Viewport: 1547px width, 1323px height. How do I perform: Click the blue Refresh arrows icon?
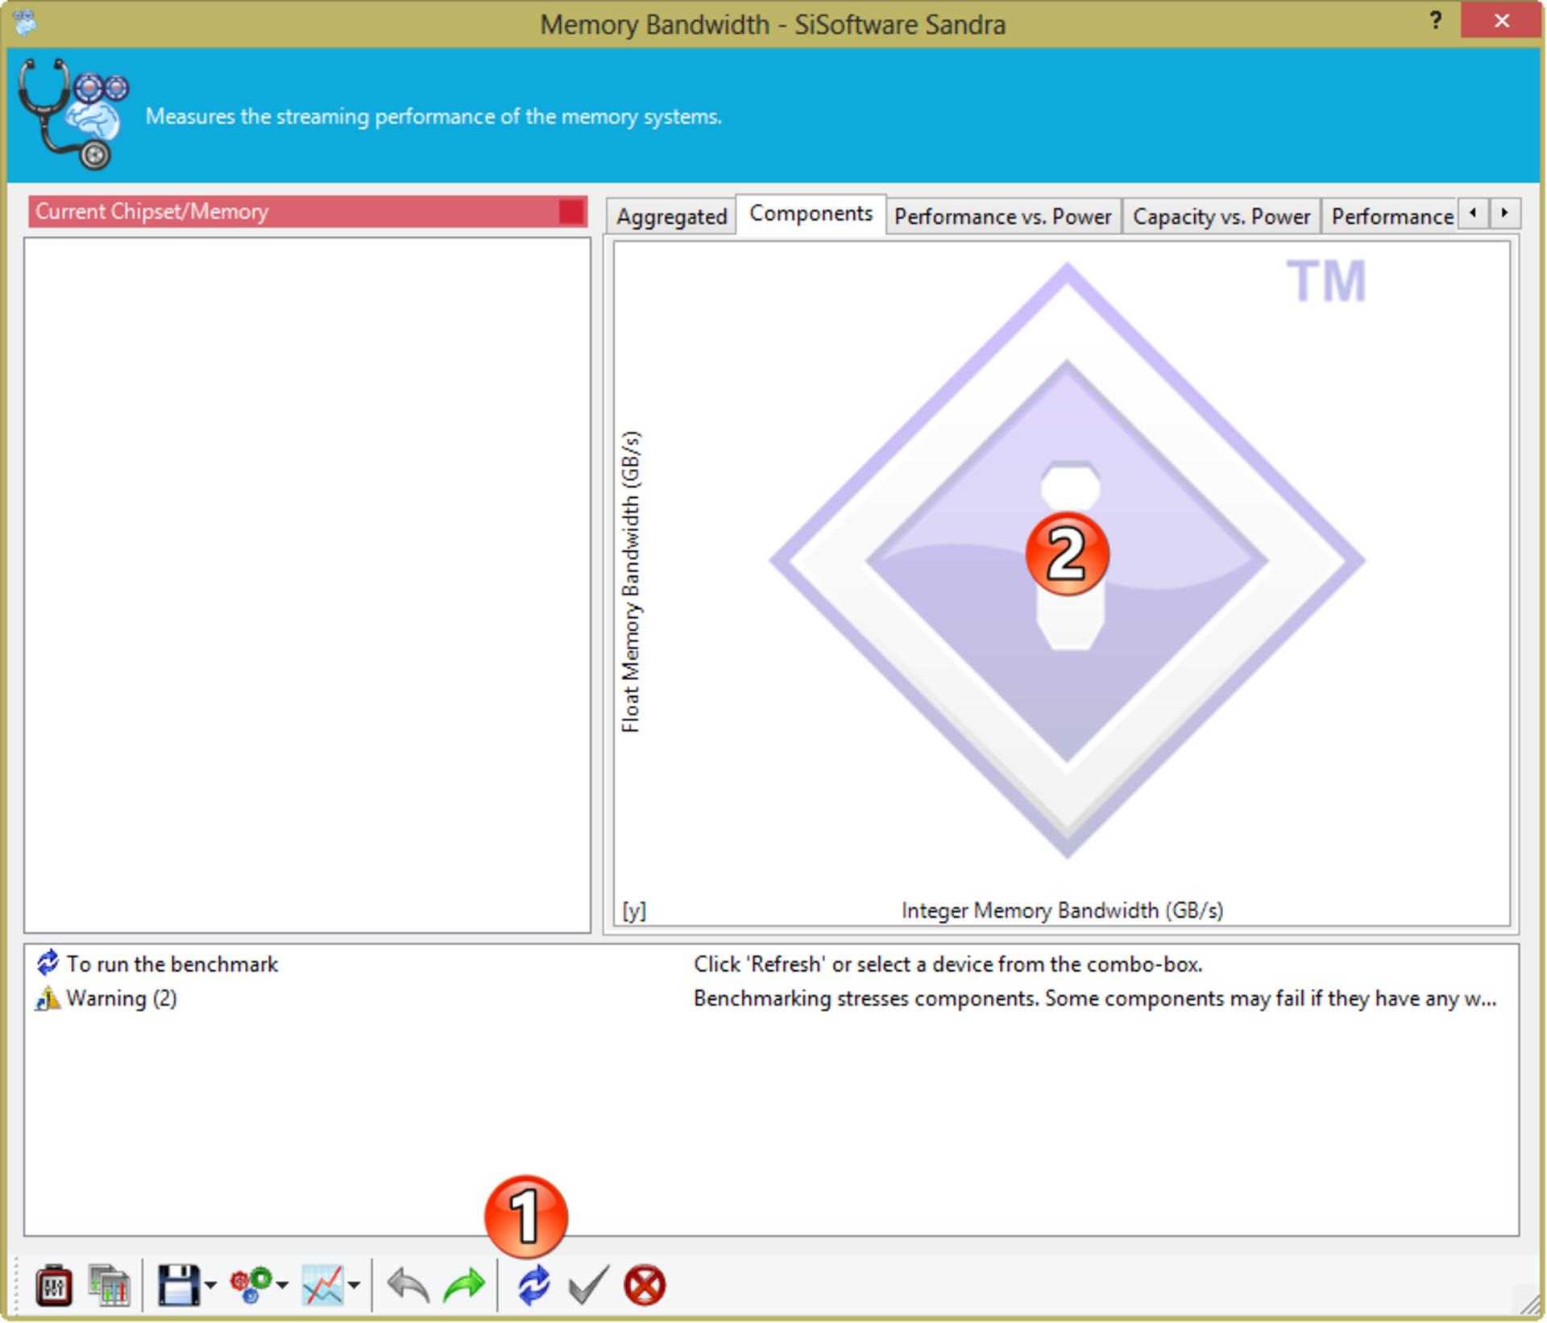tap(533, 1284)
